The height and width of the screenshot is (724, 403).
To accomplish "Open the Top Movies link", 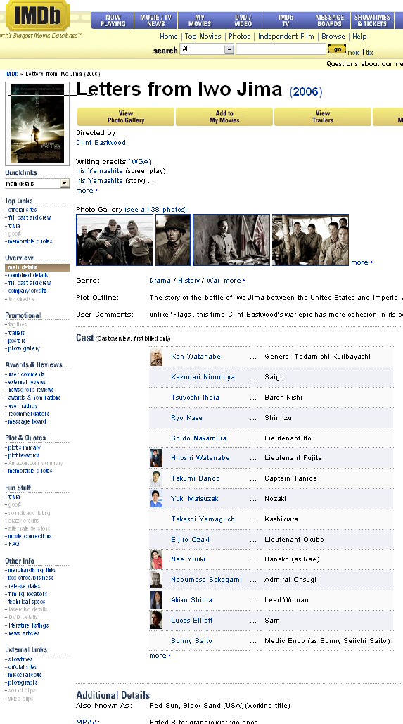I will (205, 36).
